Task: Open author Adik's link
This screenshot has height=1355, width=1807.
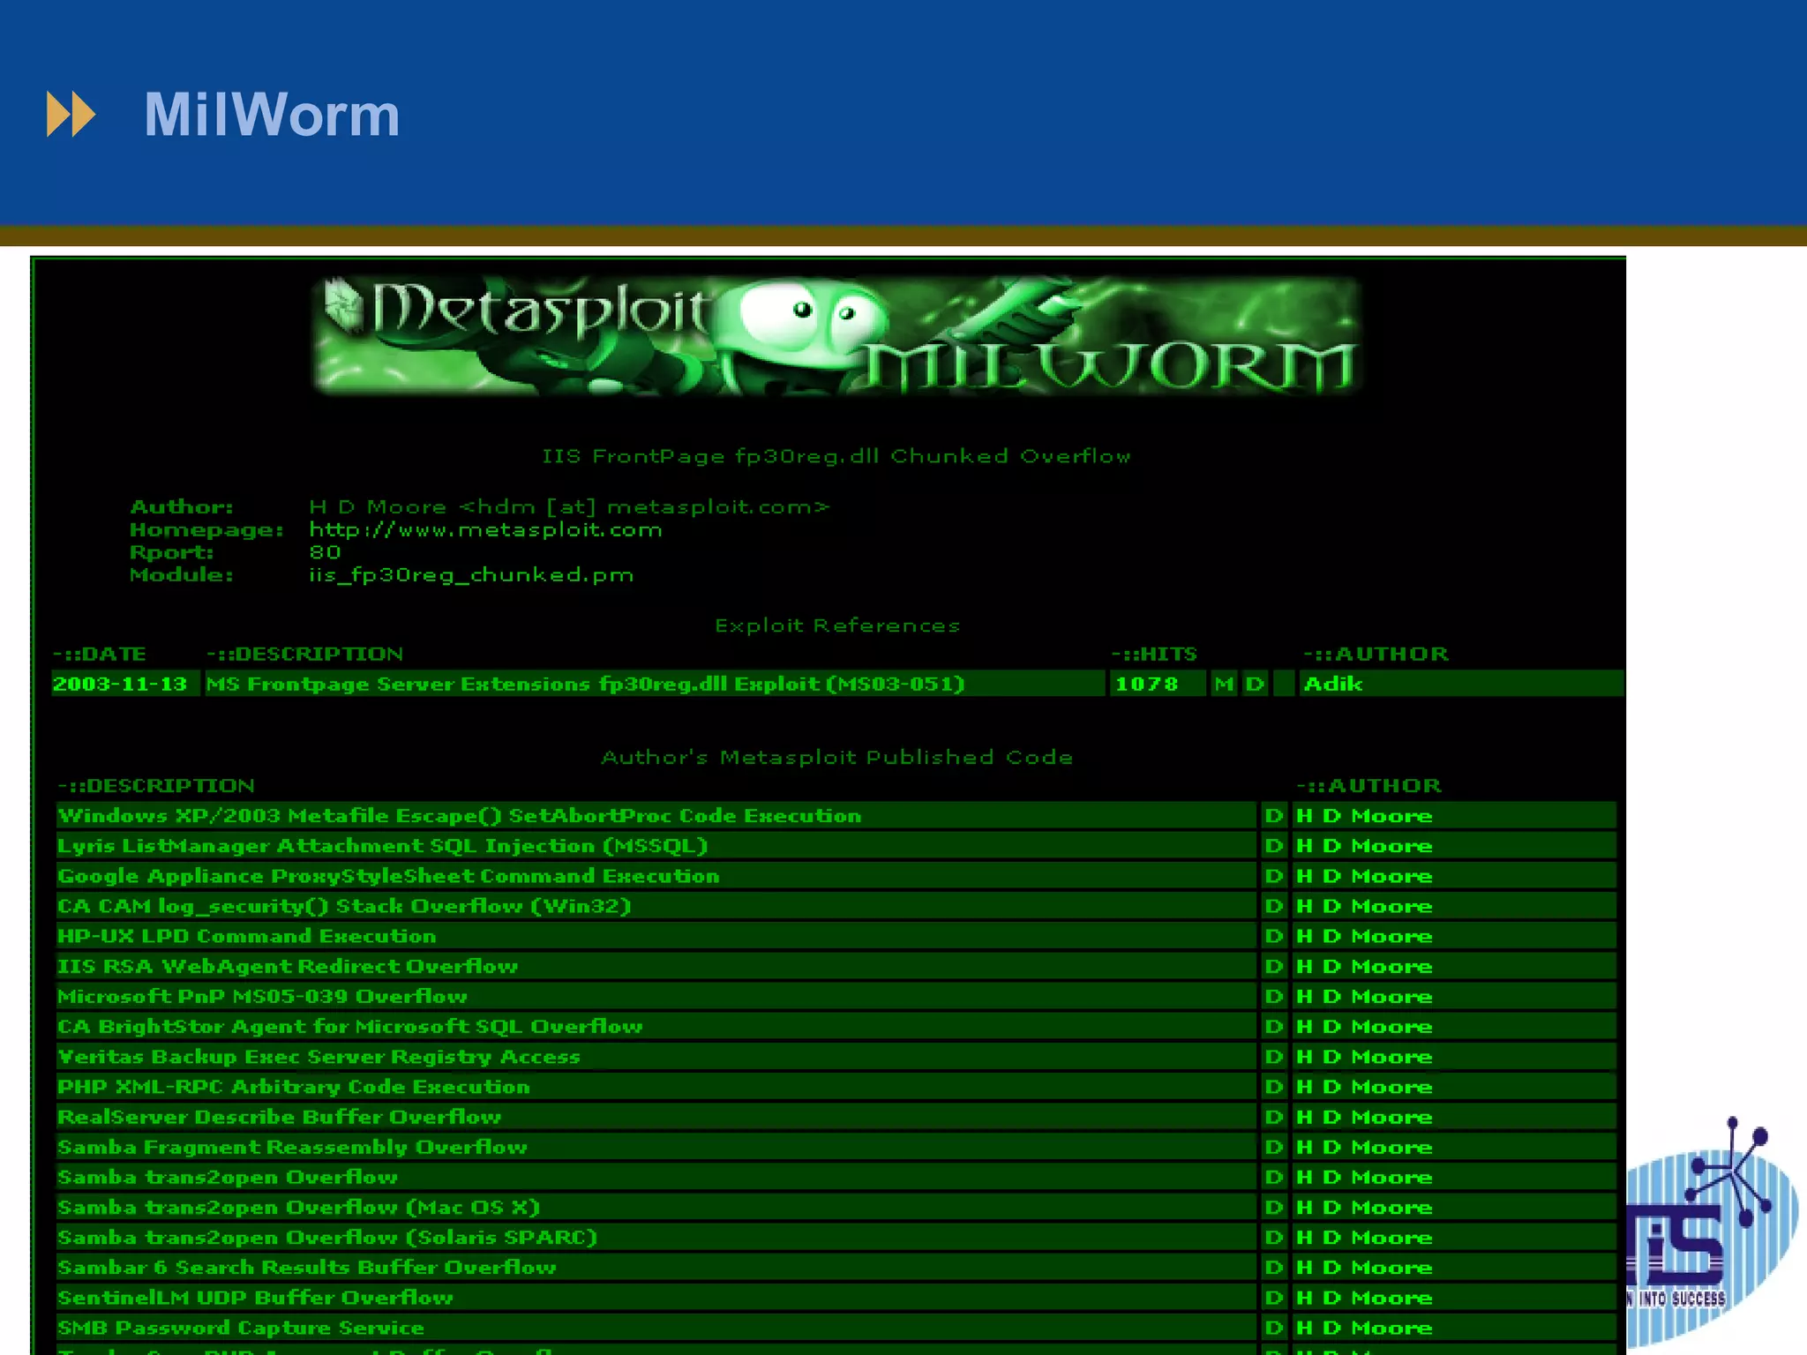Action: (x=1333, y=684)
